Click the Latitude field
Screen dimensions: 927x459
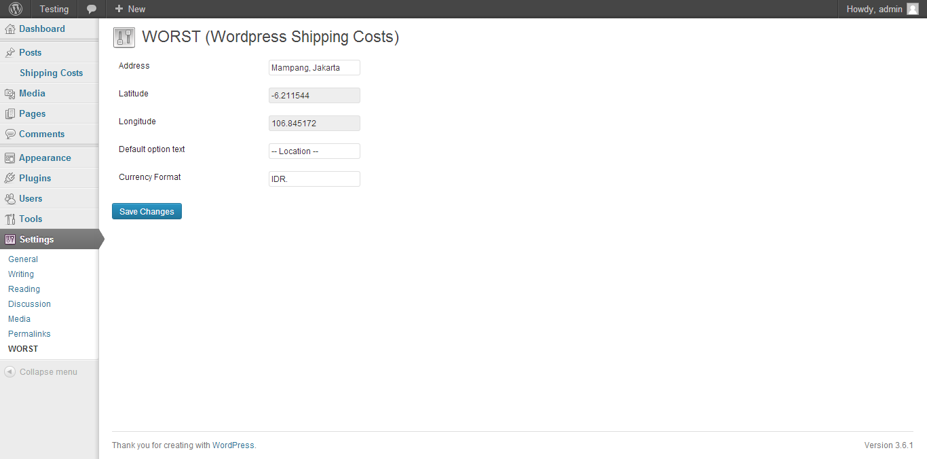[314, 95]
